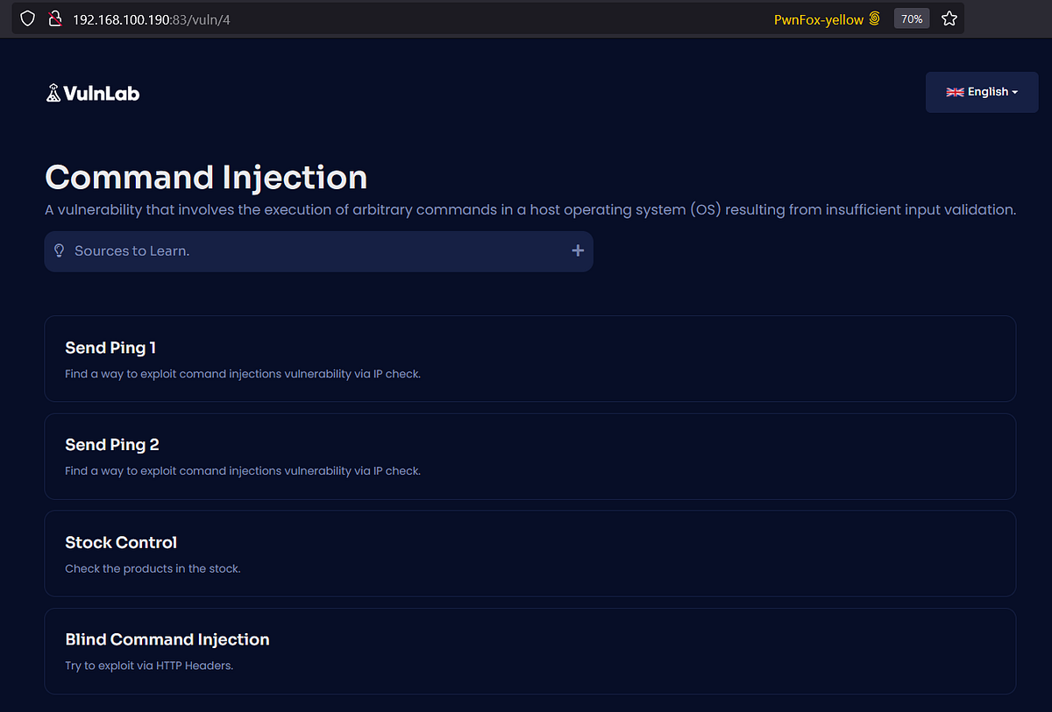Image resolution: width=1052 pixels, height=712 pixels.
Task: Bookmark the page via the star icon
Action: click(949, 18)
